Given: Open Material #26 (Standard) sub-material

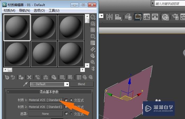Looking at the screenshot, I should pos(46,107).
